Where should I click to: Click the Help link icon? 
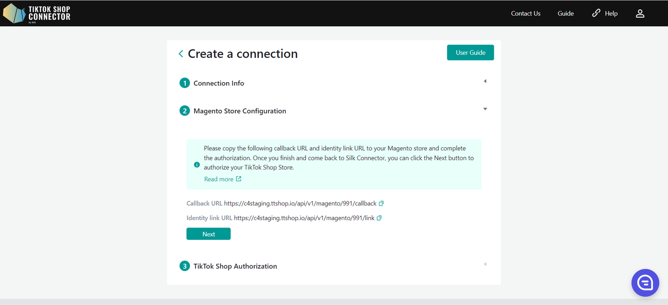tap(596, 13)
